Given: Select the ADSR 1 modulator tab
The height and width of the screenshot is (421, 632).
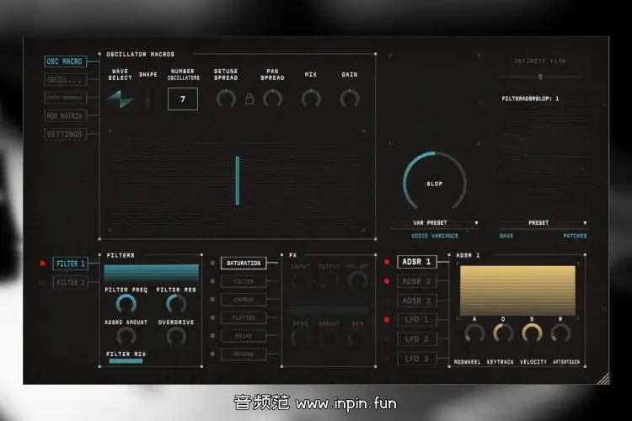Looking at the screenshot, I should (417, 262).
